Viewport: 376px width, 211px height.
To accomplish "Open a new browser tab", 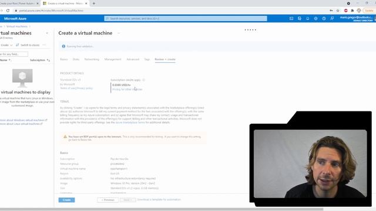I will coord(94,4).
